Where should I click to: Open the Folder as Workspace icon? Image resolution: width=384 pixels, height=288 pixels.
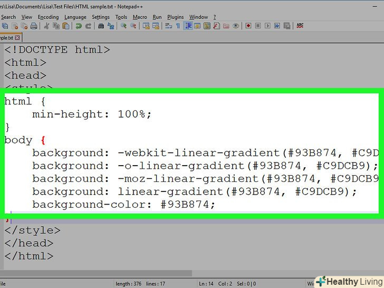coord(226,26)
